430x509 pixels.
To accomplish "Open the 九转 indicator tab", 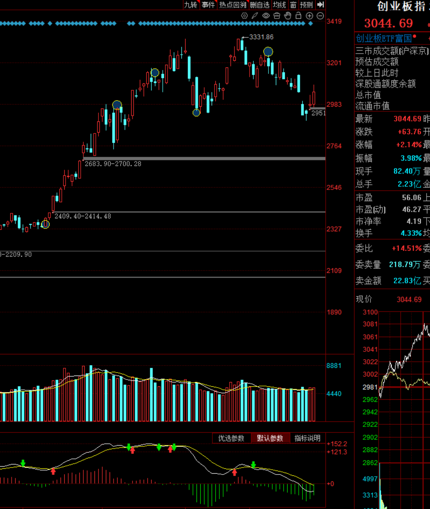I will pyautogui.click(x=190, y=5).
